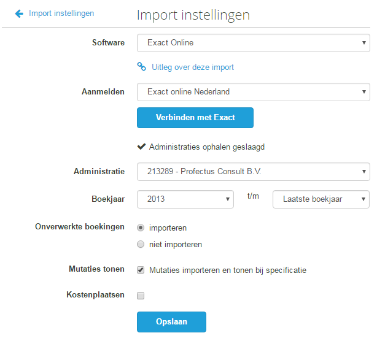Open Uitleg over deze import link
This screenshot has height=341, width=377.
[193, 67]
